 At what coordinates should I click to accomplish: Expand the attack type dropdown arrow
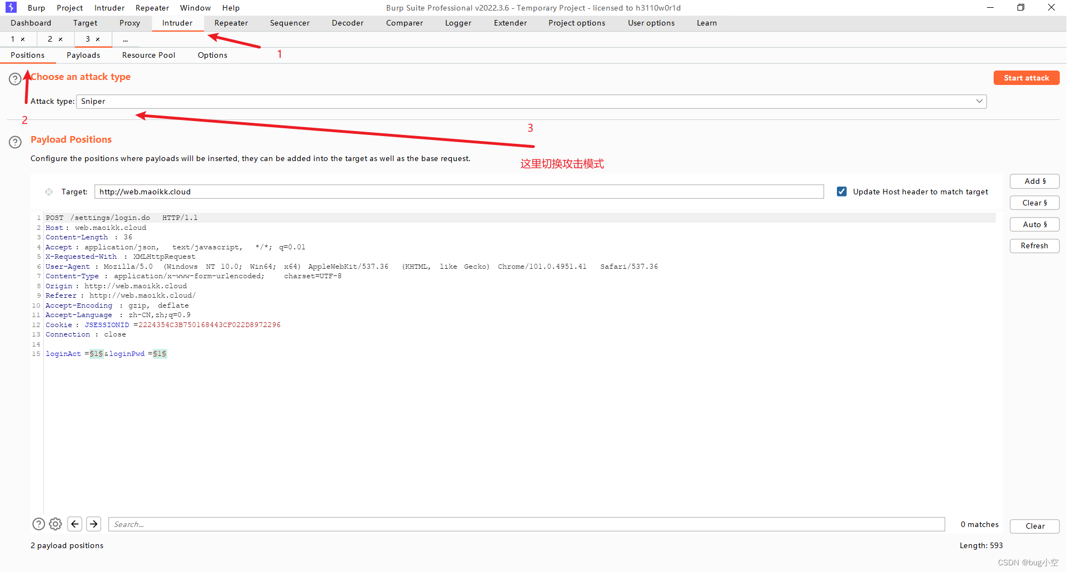[979, 102]
